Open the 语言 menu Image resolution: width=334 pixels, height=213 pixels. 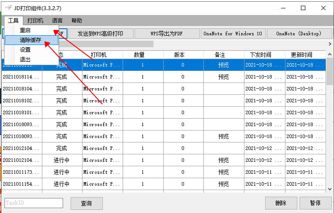tap(57, 20)
